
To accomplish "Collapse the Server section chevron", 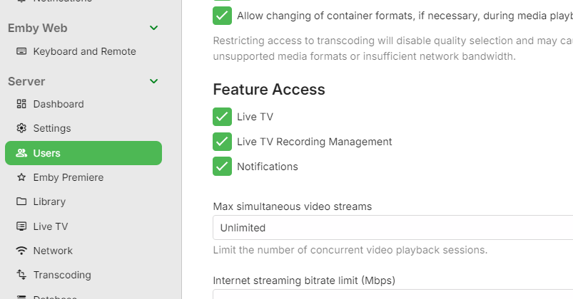I will click(x=153, y=81).
